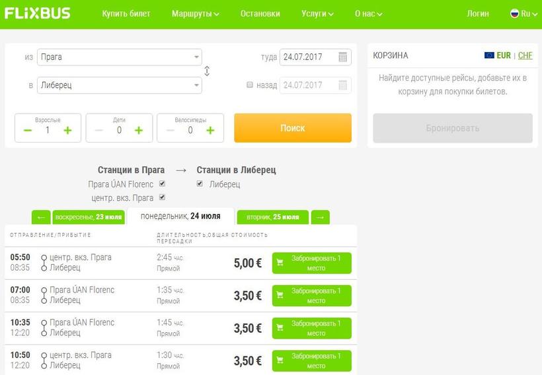Open calendar icon for return date
Image resolution: width=542 pixels, height=375 pixels.
coord(342,85)
